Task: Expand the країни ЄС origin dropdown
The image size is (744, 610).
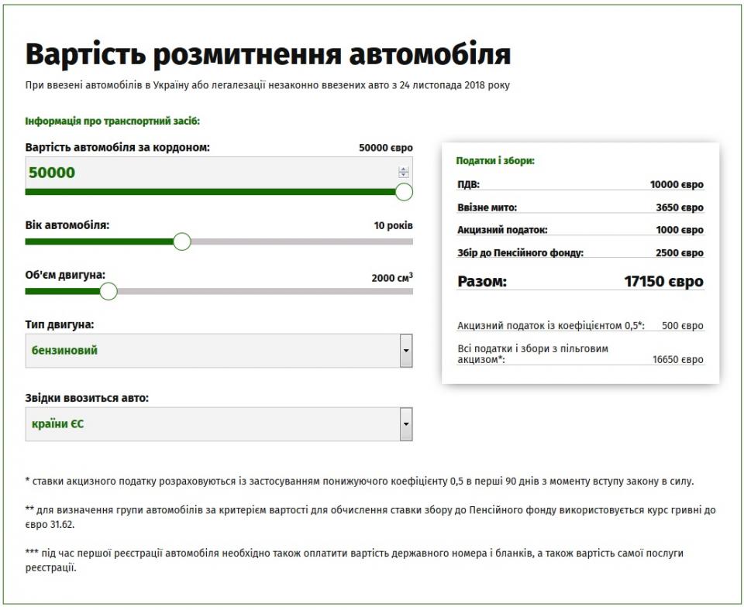Action: click(x=219, y=424)
